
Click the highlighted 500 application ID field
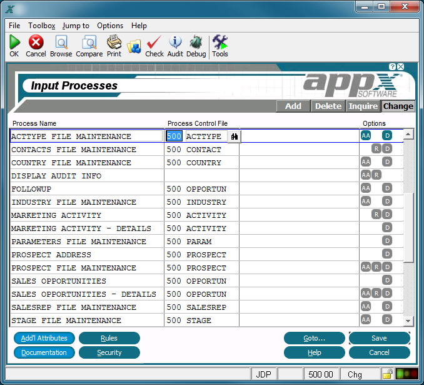[x=174, y=136]
